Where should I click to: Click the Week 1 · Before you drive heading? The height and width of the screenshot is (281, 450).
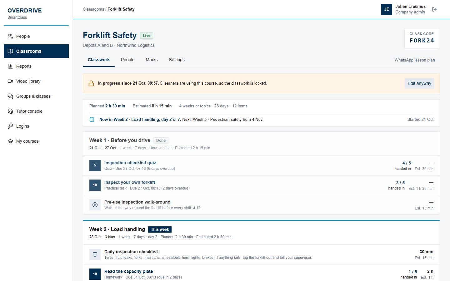click(120, 140)
